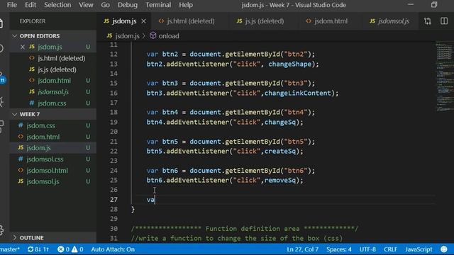Click the UTF-8 encoding selector
The image size is (454, 255).
point(367,249)
